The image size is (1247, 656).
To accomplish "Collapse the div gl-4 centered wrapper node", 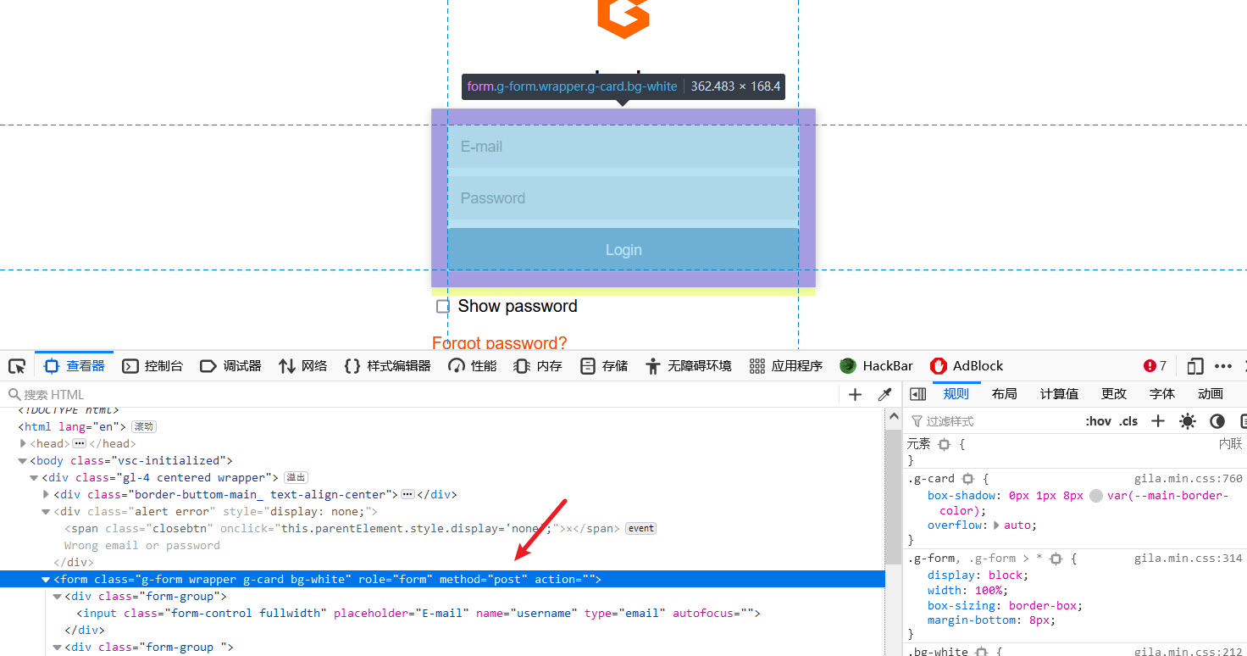I will click(x=35, y=478).
